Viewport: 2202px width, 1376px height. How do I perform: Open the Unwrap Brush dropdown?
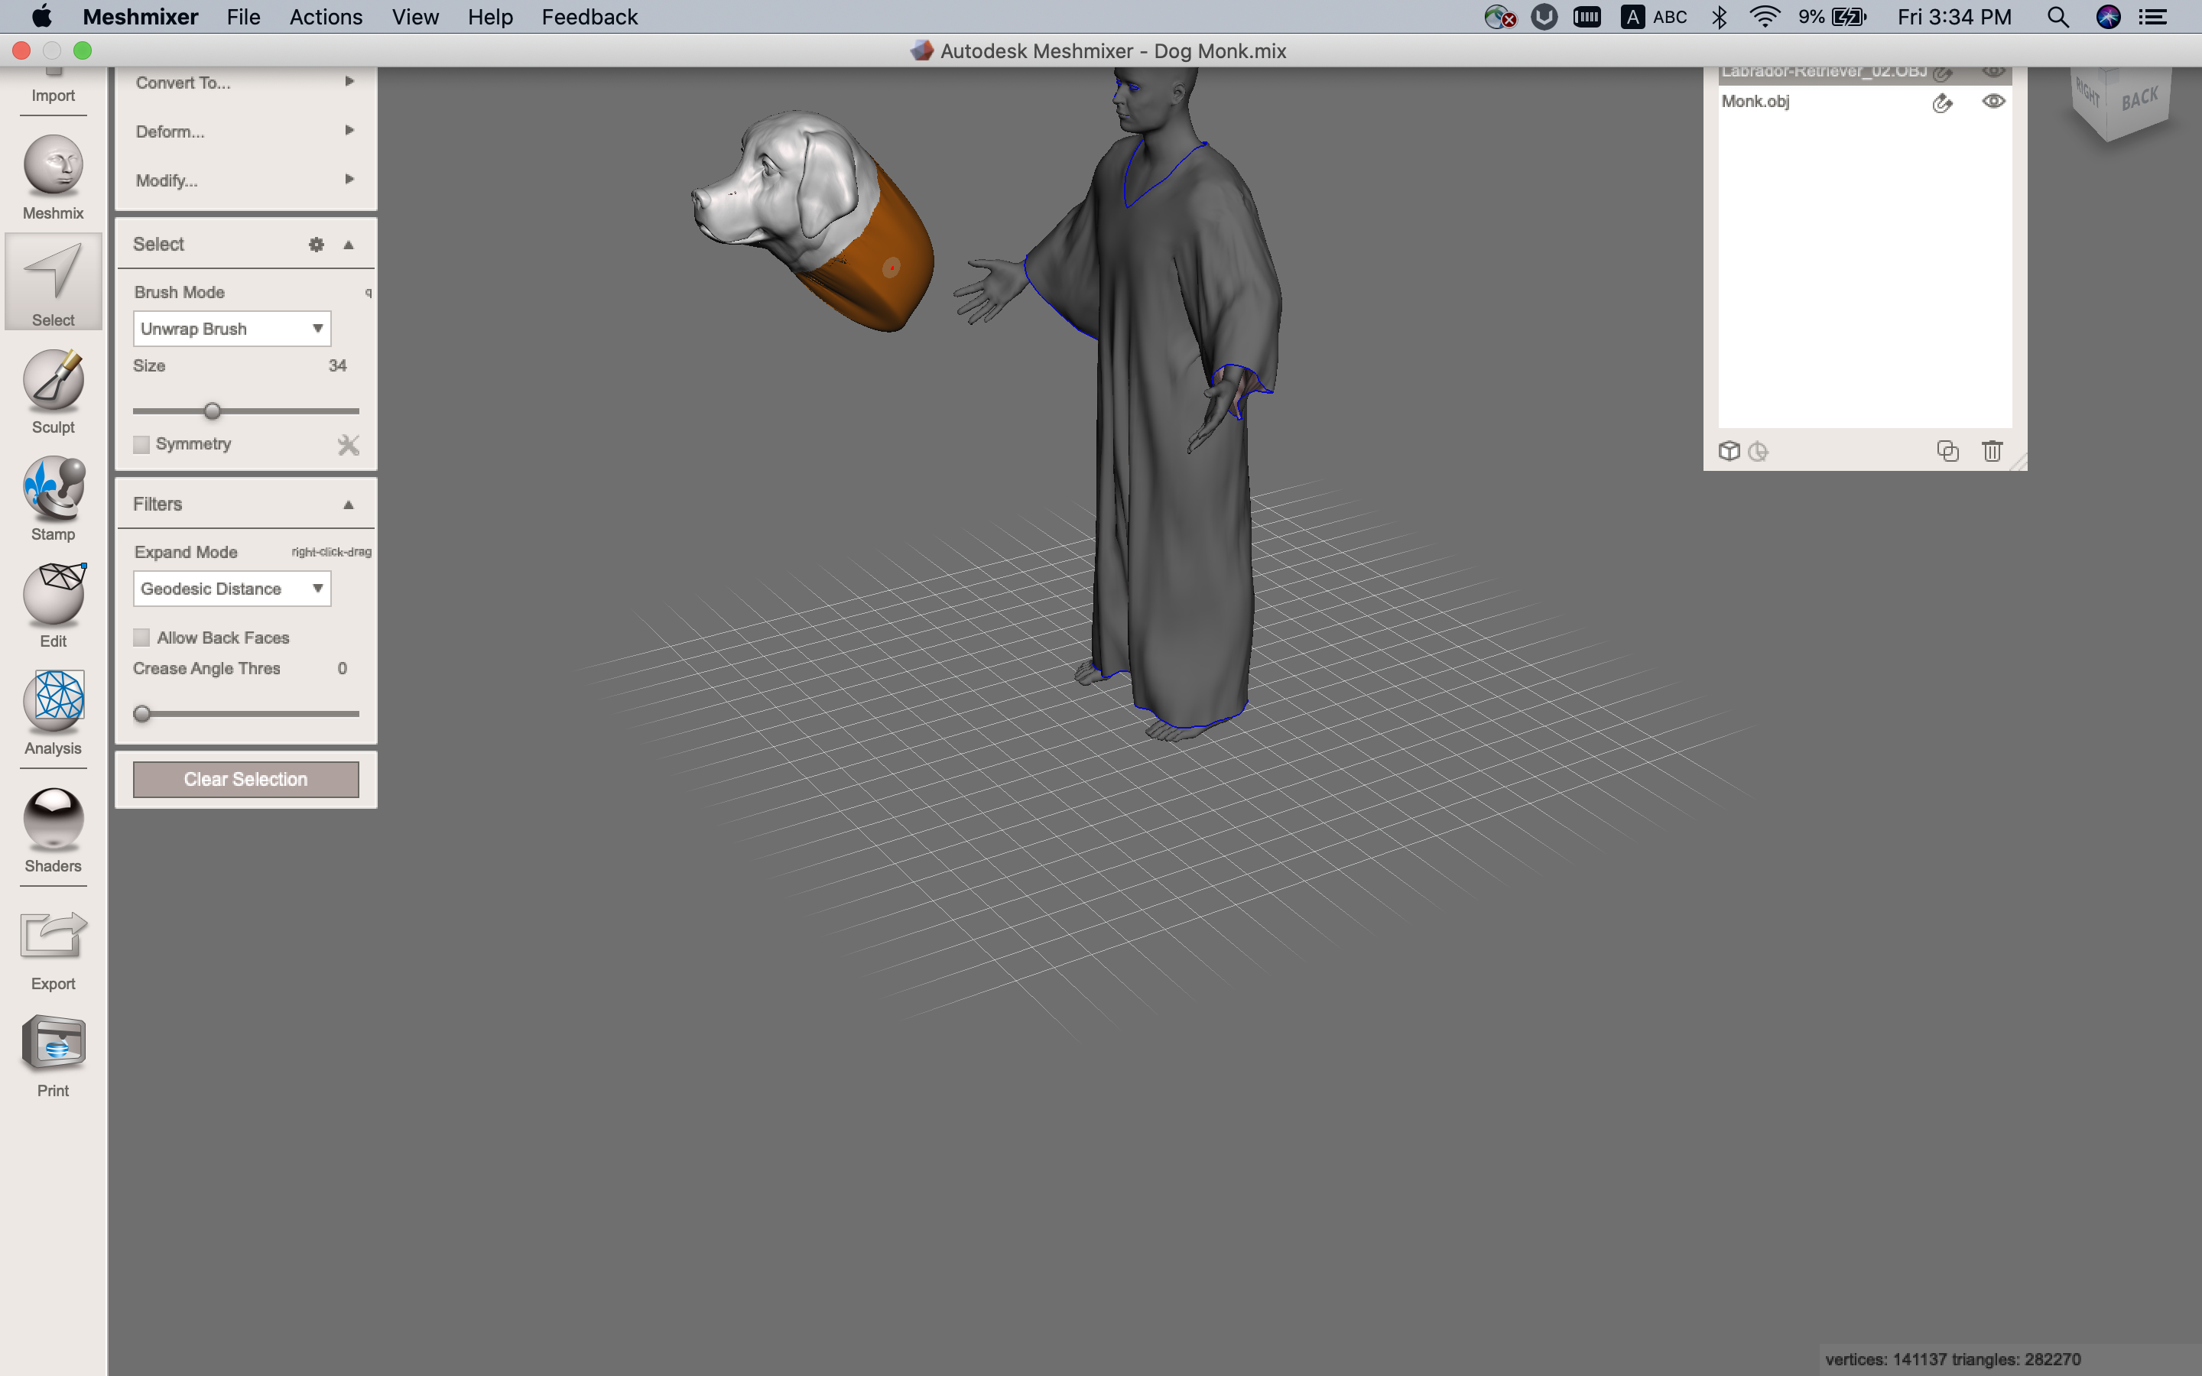click(x=232, y=329)
